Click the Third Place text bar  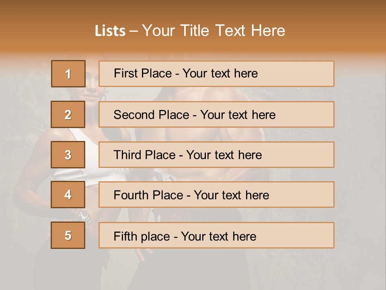tap(216, 155)
